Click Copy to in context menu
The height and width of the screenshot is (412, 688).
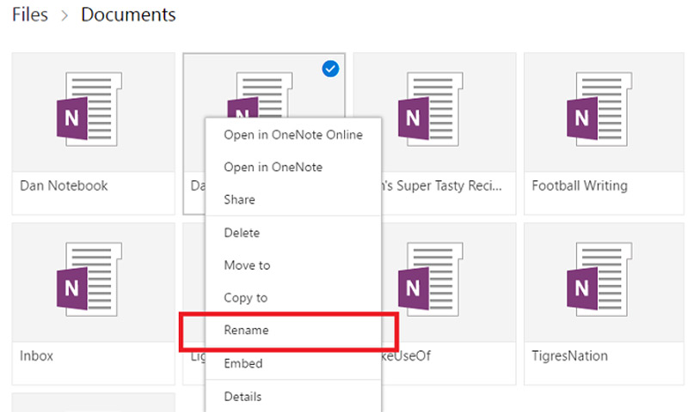[245, 298]
